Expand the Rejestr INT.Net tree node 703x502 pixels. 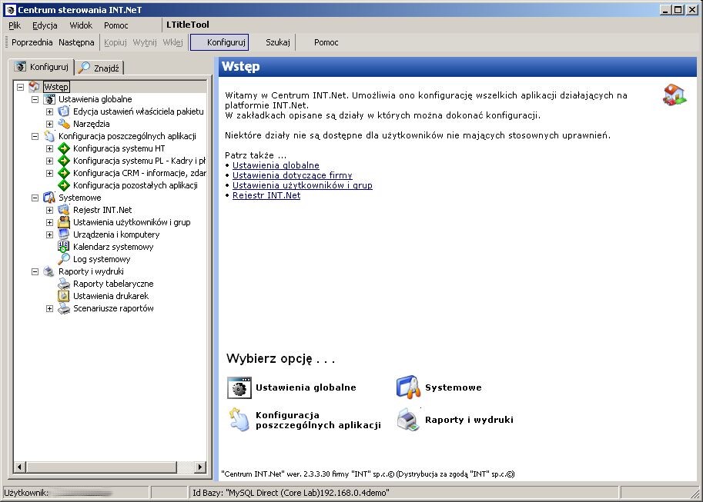coord(49,210)
